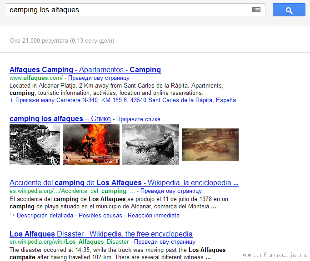The height and width of the screenshot is (261, 310).
Task: Click the result stats 'Око 21.000 резултата'
Action: [62, 41]
